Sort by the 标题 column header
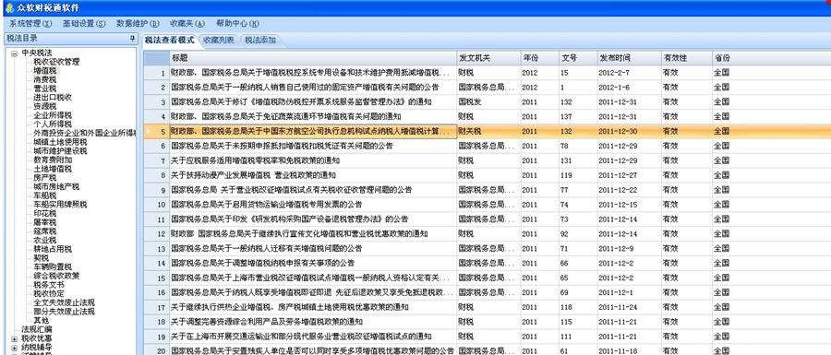The image size is (831, 355). click(x=313, y=58)
